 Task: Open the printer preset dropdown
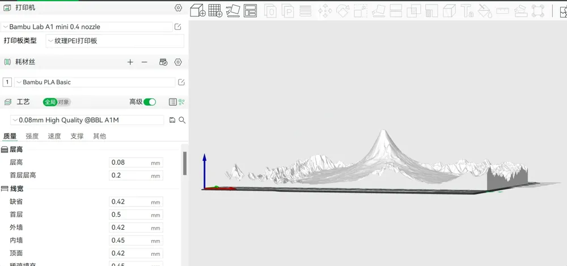(x=87, y=27)
